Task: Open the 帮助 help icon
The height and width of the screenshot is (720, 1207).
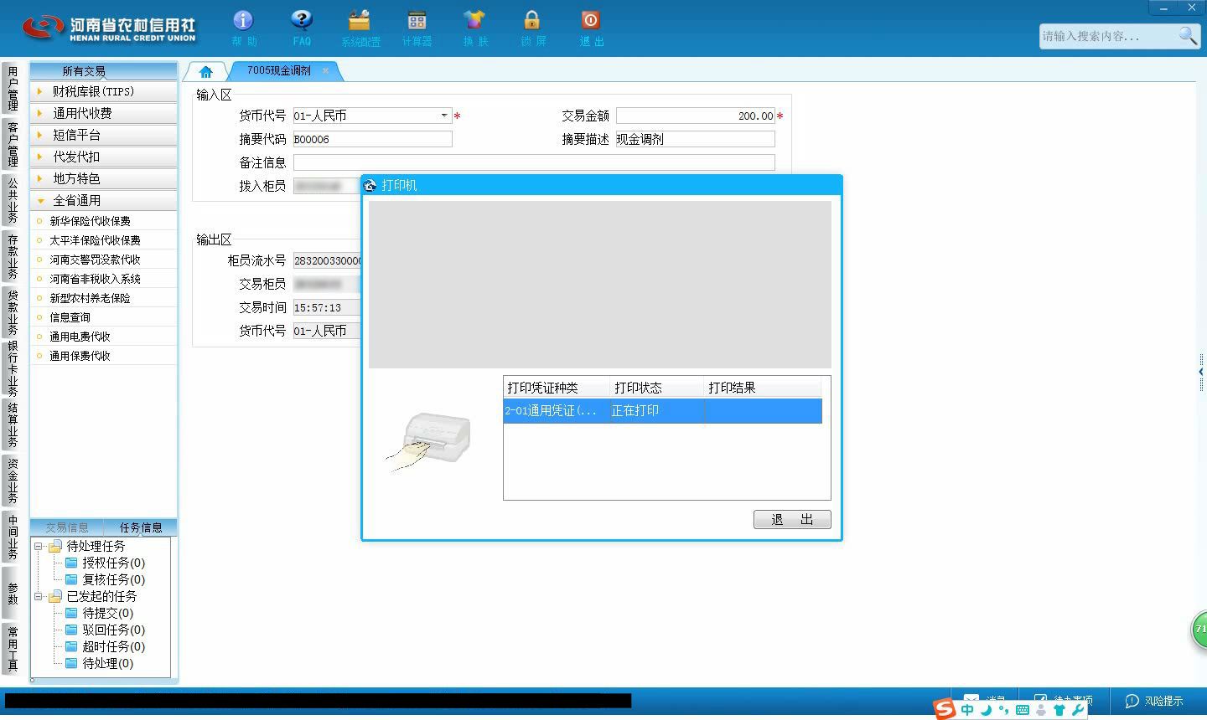Action: [243, 21]
